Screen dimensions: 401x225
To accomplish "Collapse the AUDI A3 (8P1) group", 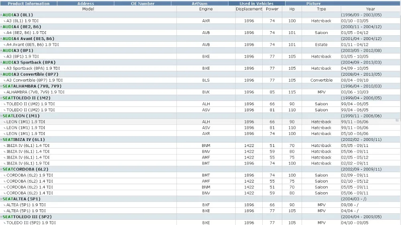I will (1, 50).
